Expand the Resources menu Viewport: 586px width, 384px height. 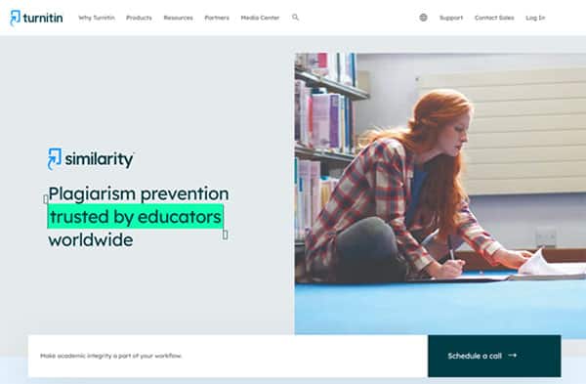click(x=179, y=18)
